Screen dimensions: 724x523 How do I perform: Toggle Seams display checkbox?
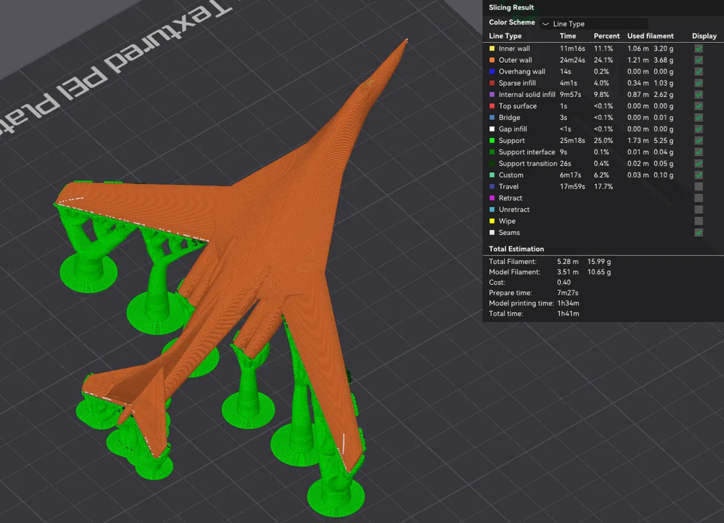pyautogui.click(x=698, y=233)
